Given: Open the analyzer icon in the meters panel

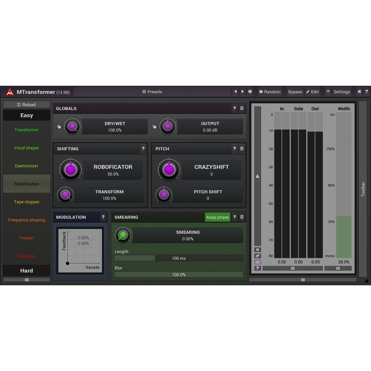Looking at the screenshot, I should coord(258,176).
